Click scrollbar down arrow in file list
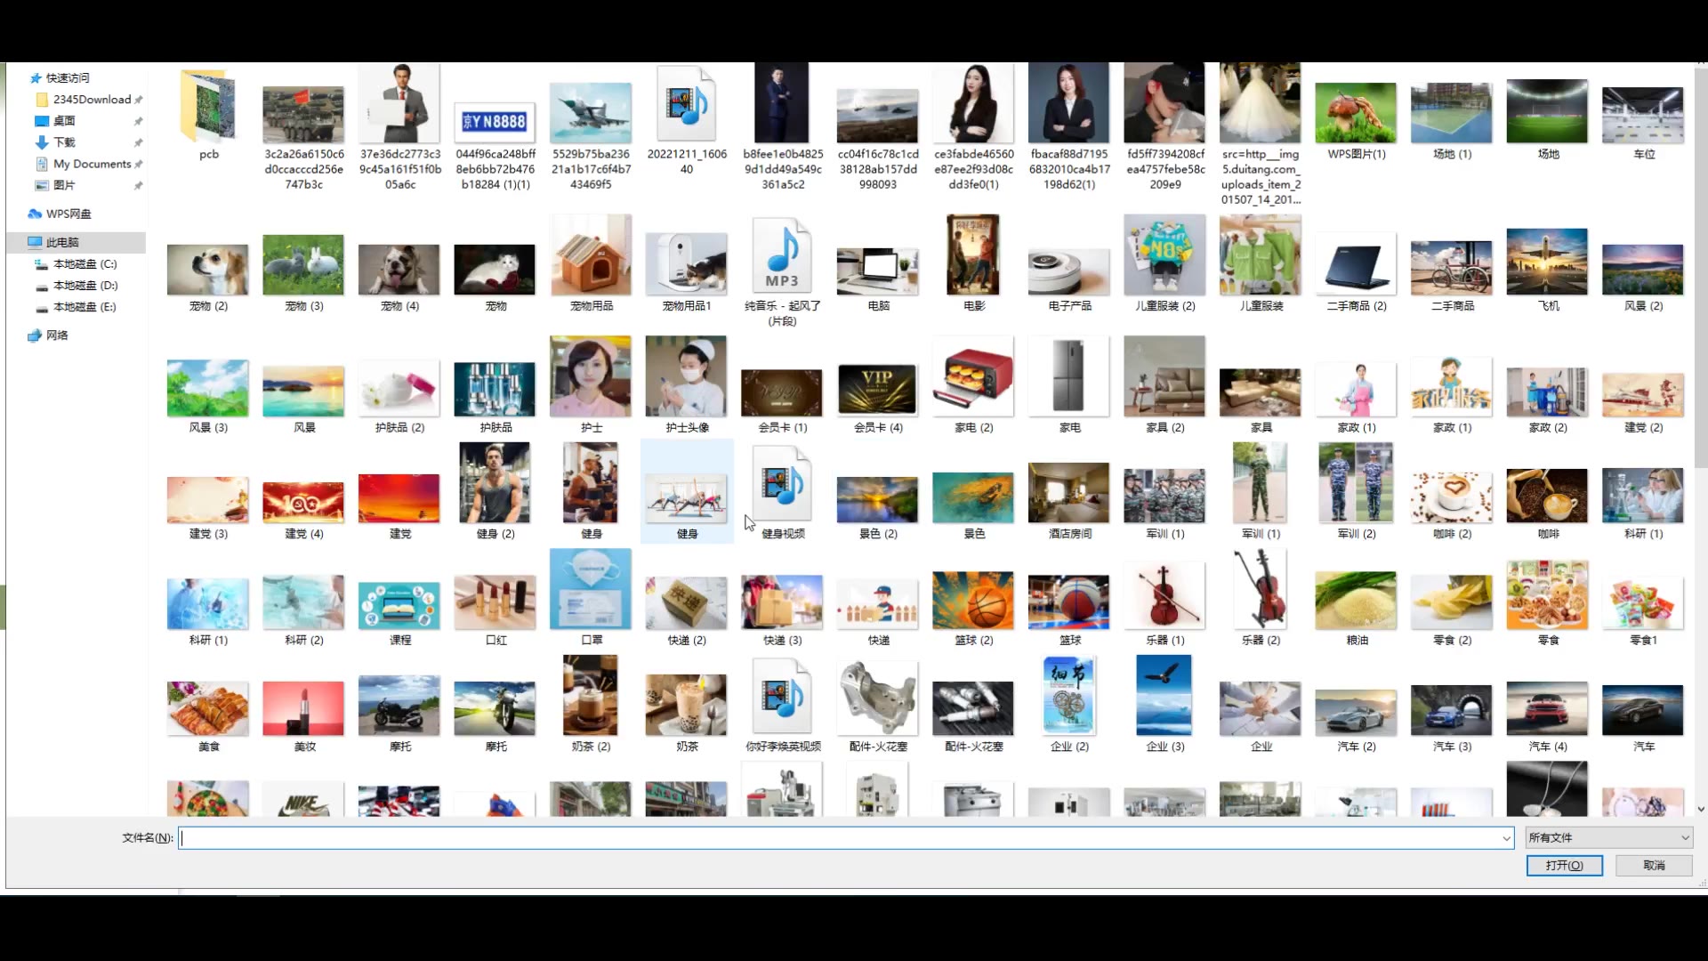1708x961 pixels. pos(1701,809)
